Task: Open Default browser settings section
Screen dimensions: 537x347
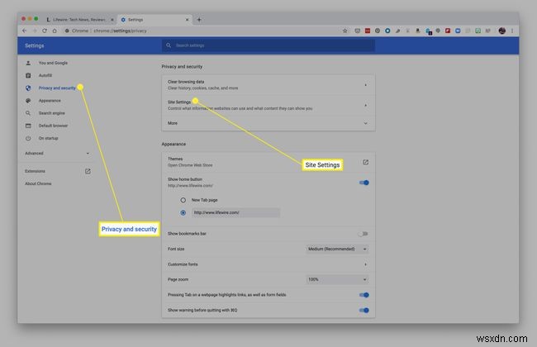Action: coord(53,126)
